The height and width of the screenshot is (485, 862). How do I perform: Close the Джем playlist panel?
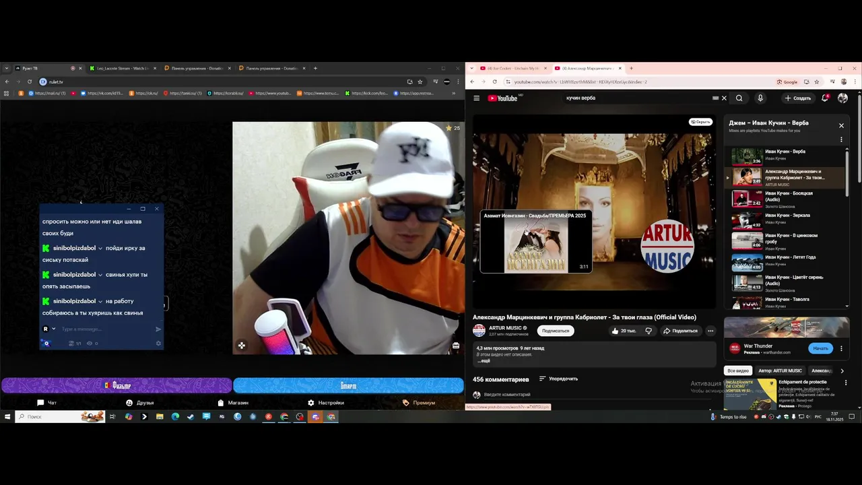841,125
